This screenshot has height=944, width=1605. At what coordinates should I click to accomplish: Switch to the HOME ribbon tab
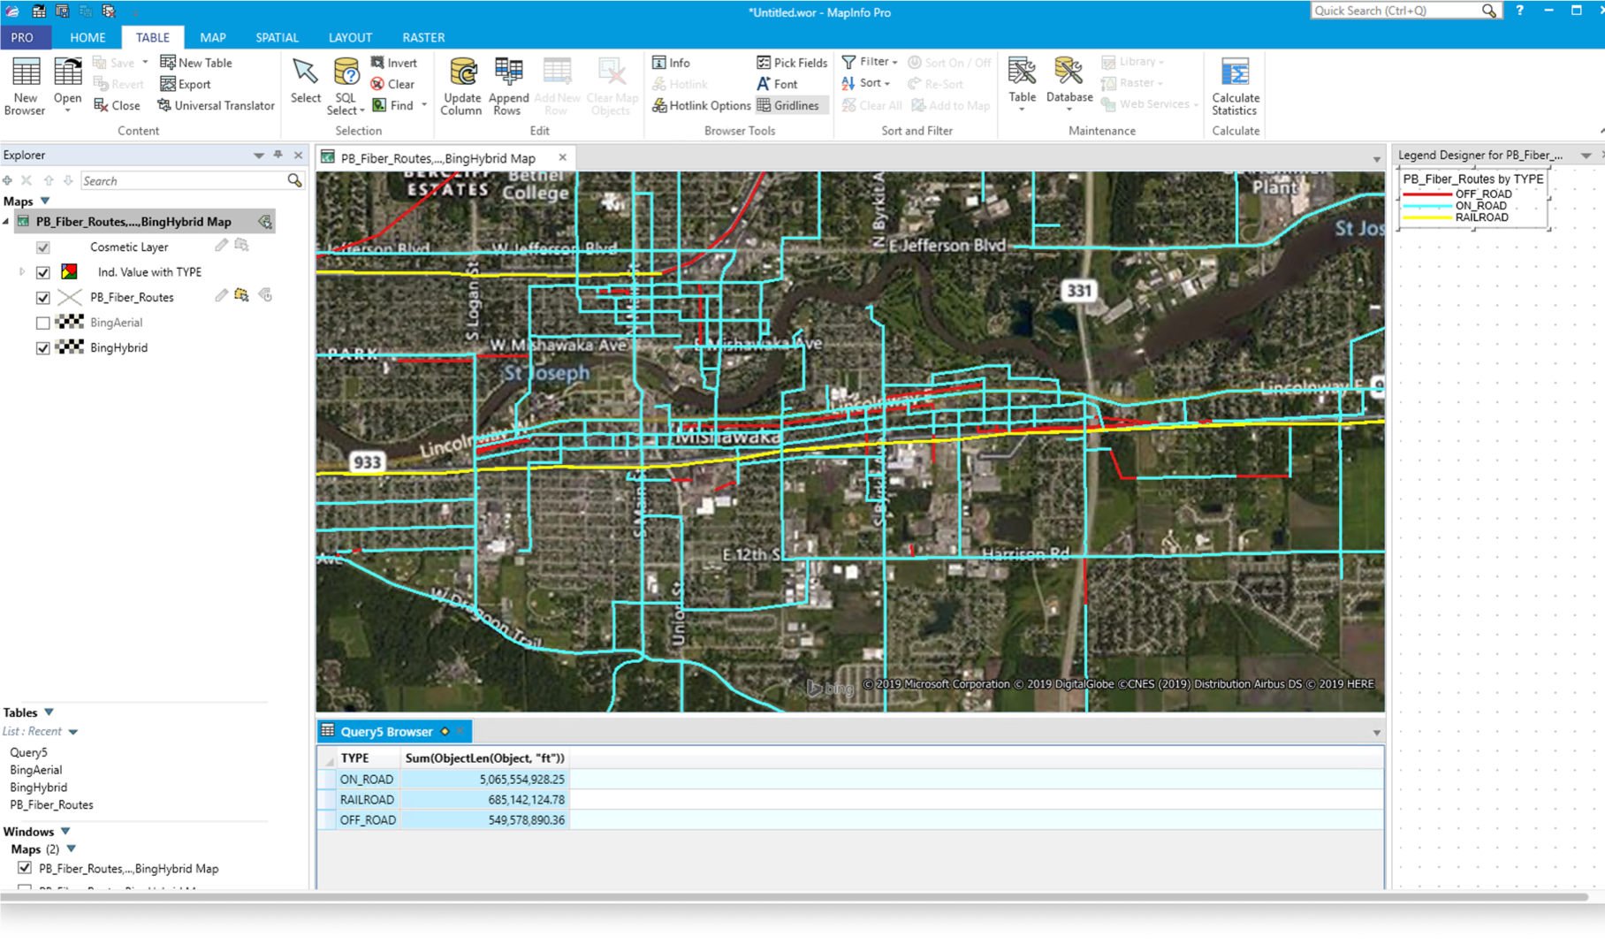pyautogui.click(x=87, y=37)
